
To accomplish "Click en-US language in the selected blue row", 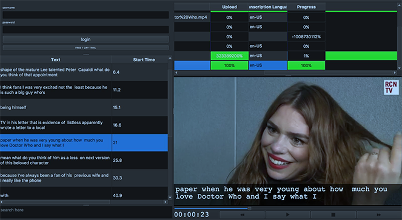I will tap(268, 65).
